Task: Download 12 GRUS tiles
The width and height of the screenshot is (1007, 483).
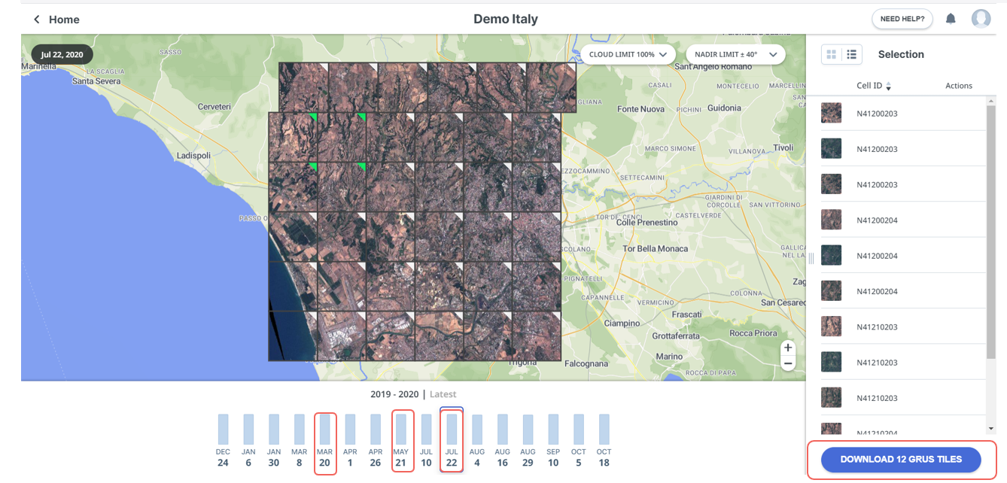Action: pyautogui.click(x=901, y=460)
